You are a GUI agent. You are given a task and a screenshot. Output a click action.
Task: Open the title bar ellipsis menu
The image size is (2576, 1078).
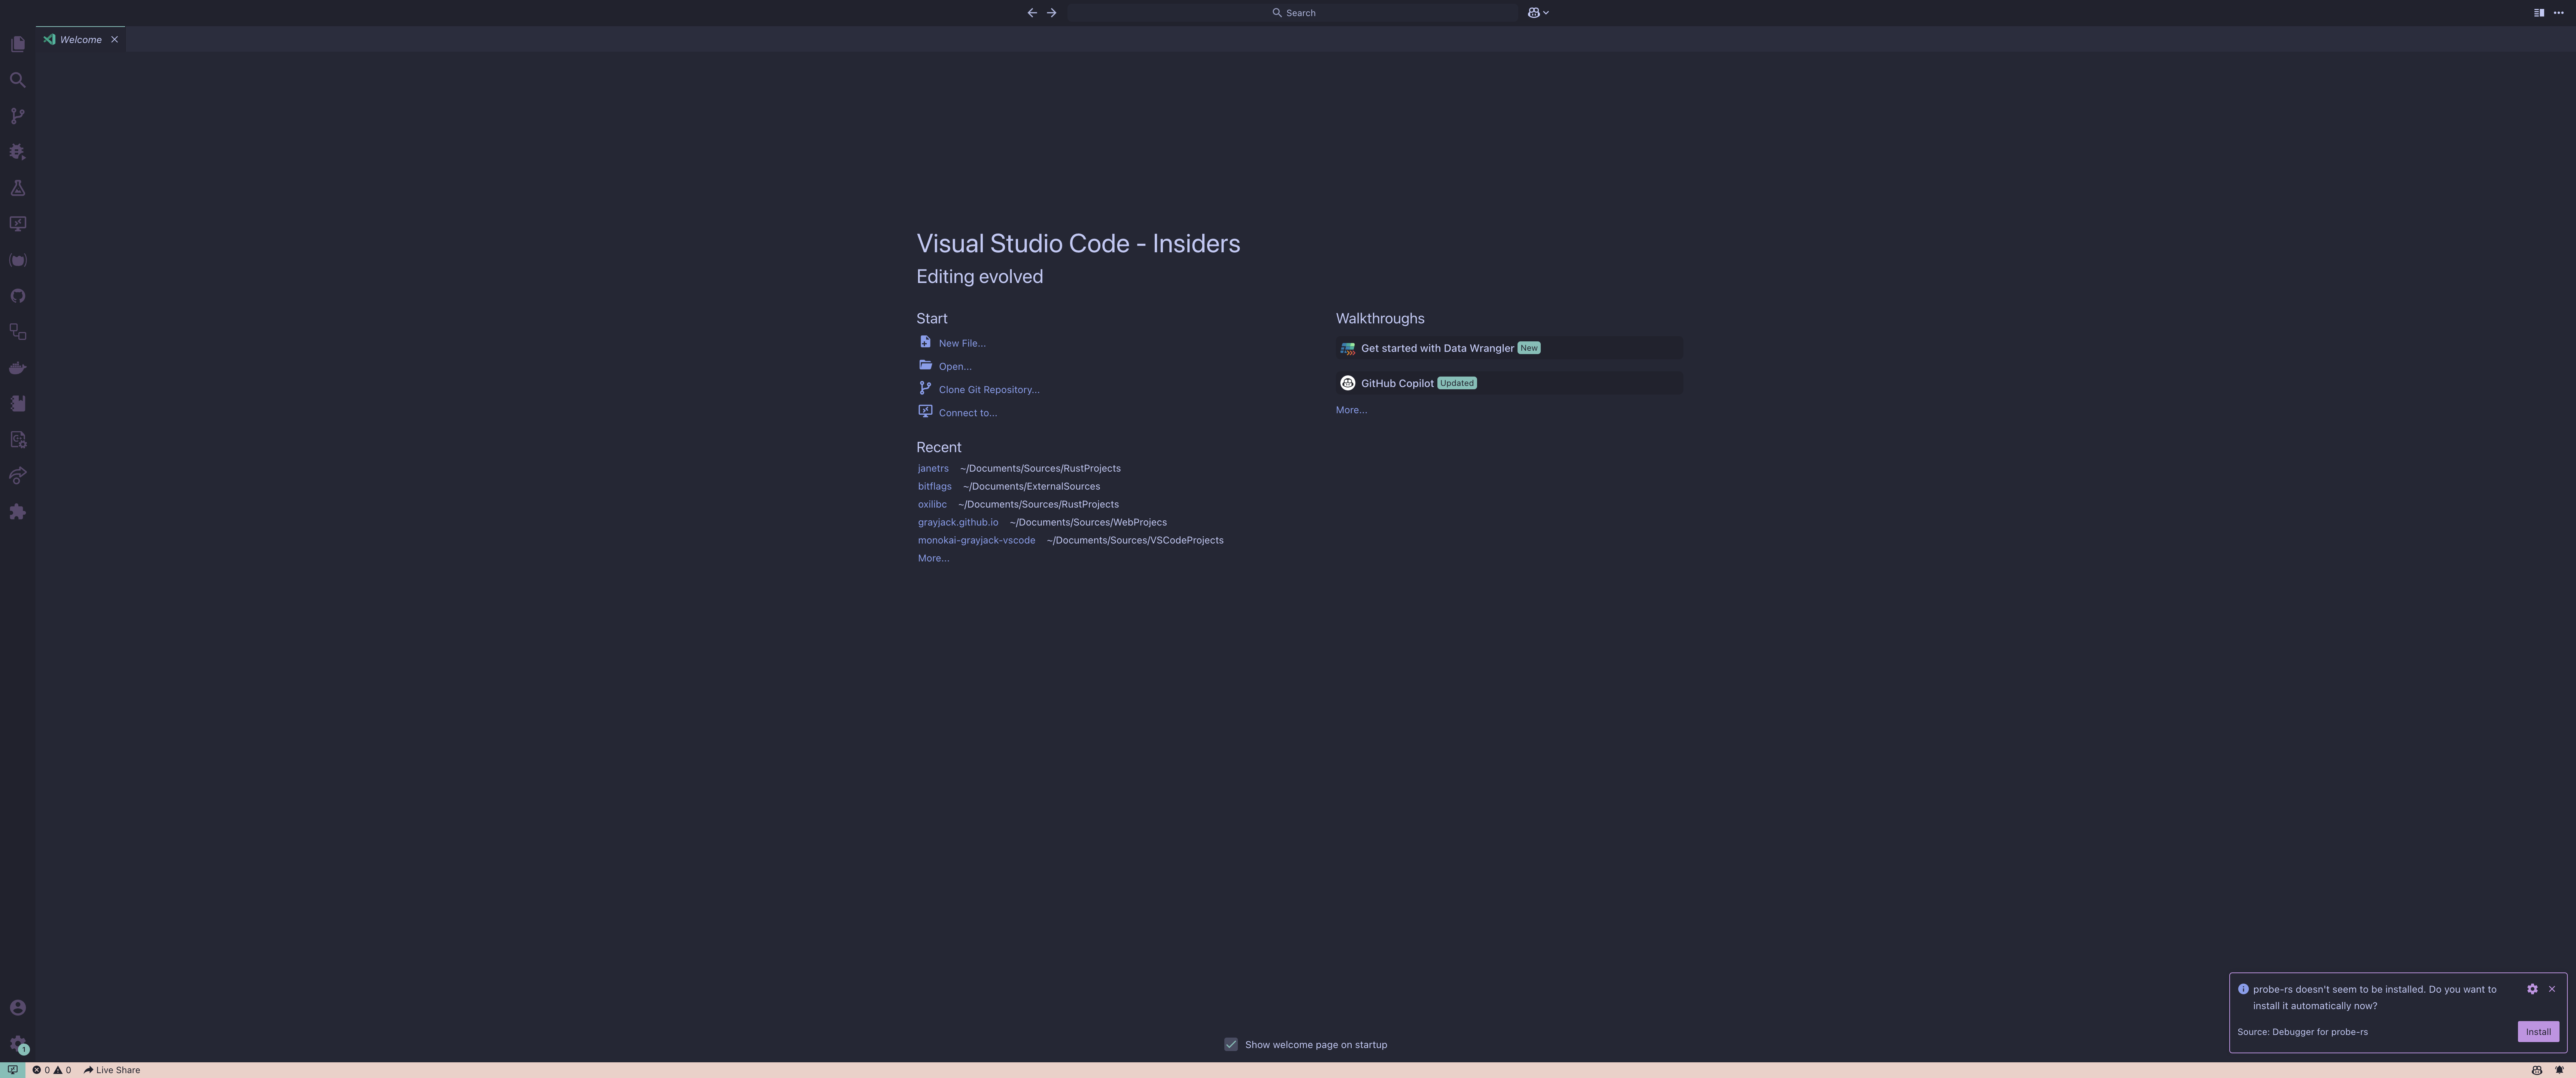[2559, 13]
